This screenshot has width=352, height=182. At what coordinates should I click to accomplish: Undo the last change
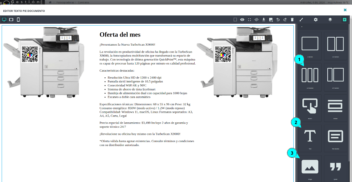[278, 20]
